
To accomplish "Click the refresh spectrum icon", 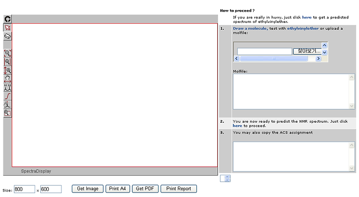I will pos(7,19).
